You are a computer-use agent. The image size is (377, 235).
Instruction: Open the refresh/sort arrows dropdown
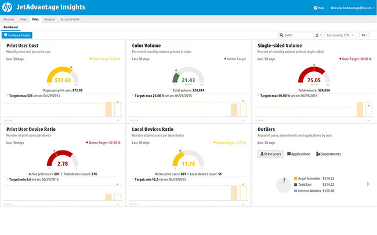pos(364,35)
